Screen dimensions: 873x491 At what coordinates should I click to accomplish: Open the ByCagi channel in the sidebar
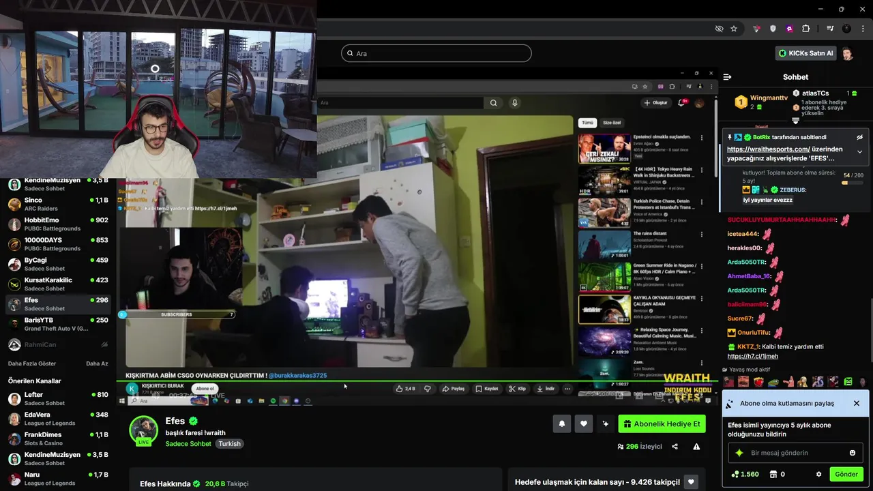[x=58, y=264]
